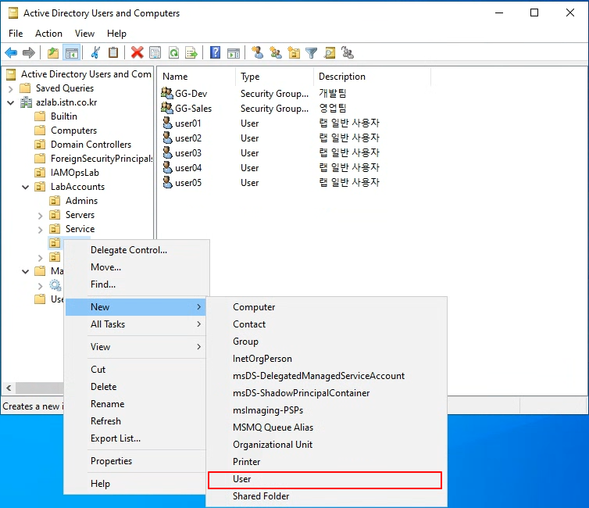Click the Export List toolbar icon

tap(191, 52)
